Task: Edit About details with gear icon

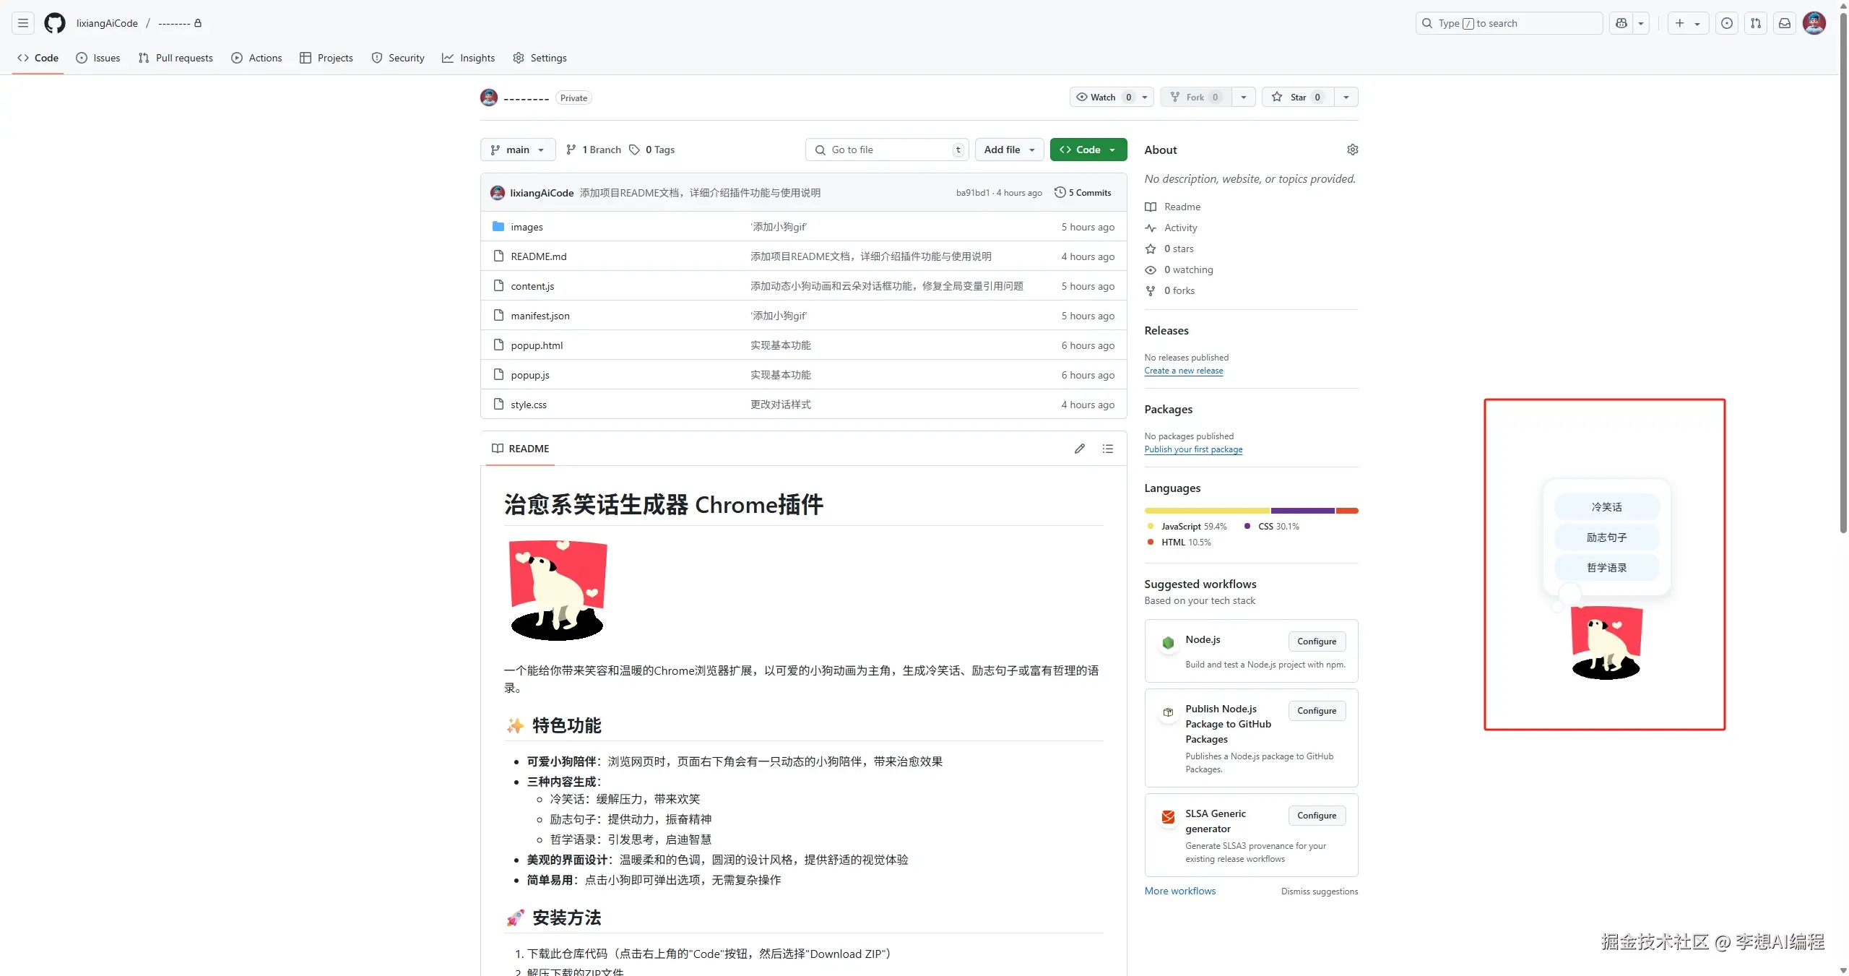Action: [x=1352, y=150]
